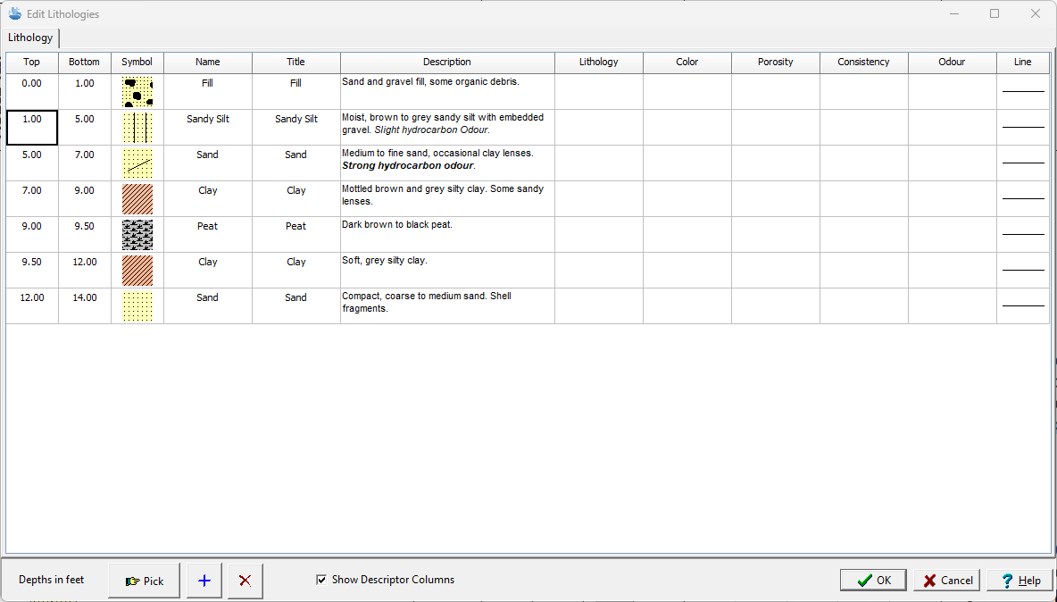Select the Top depth cell showing 1.00
The image size is (1057, 602).
click(x=32, y=127)
